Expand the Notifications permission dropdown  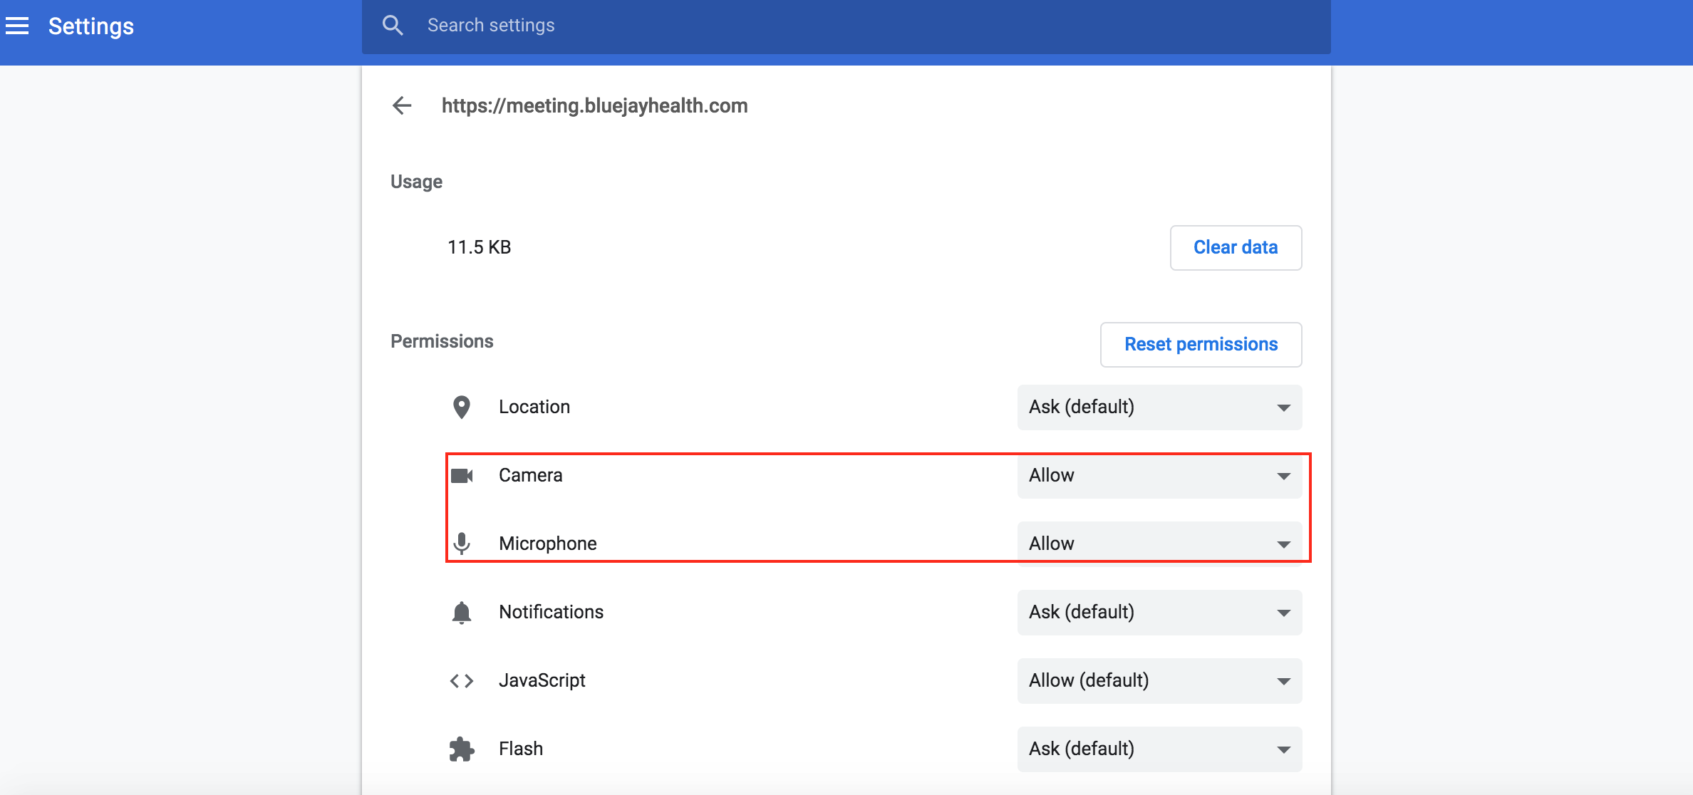1159,613
